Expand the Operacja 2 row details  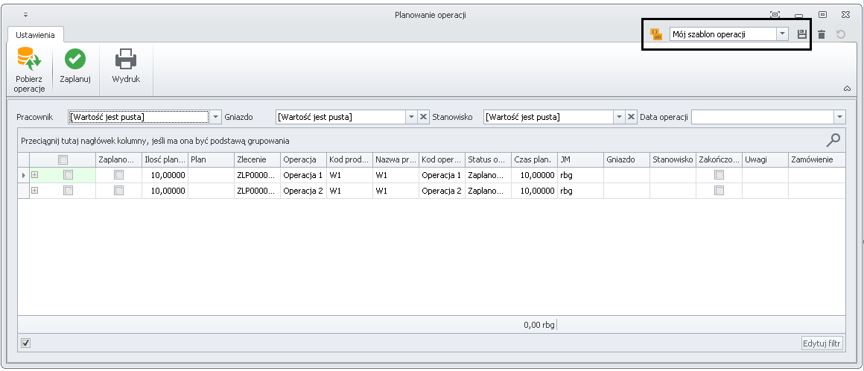pyautogui.click(x=34, y=191)
